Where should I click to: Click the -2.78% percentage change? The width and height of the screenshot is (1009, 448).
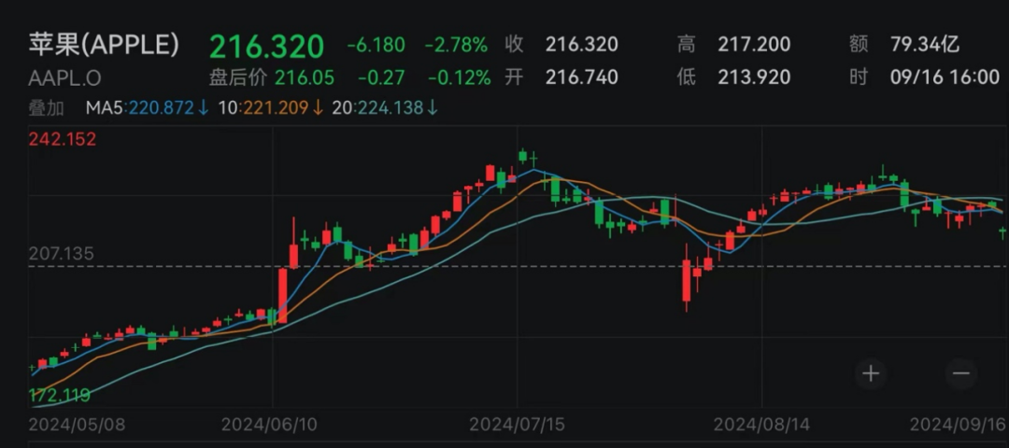coord(456,45)
